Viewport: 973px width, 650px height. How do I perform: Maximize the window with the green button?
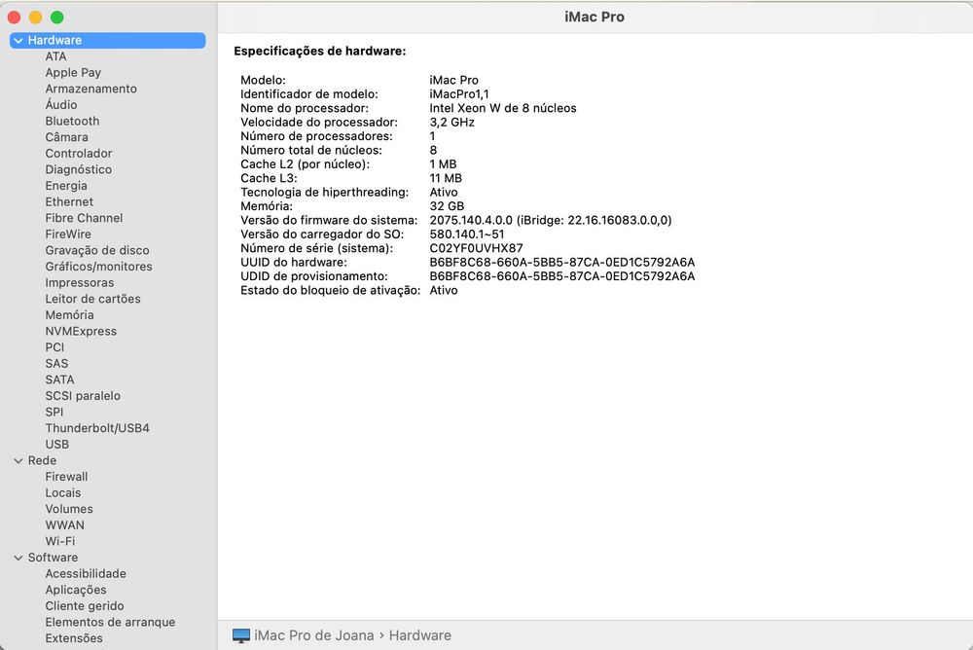pos(57,18)
